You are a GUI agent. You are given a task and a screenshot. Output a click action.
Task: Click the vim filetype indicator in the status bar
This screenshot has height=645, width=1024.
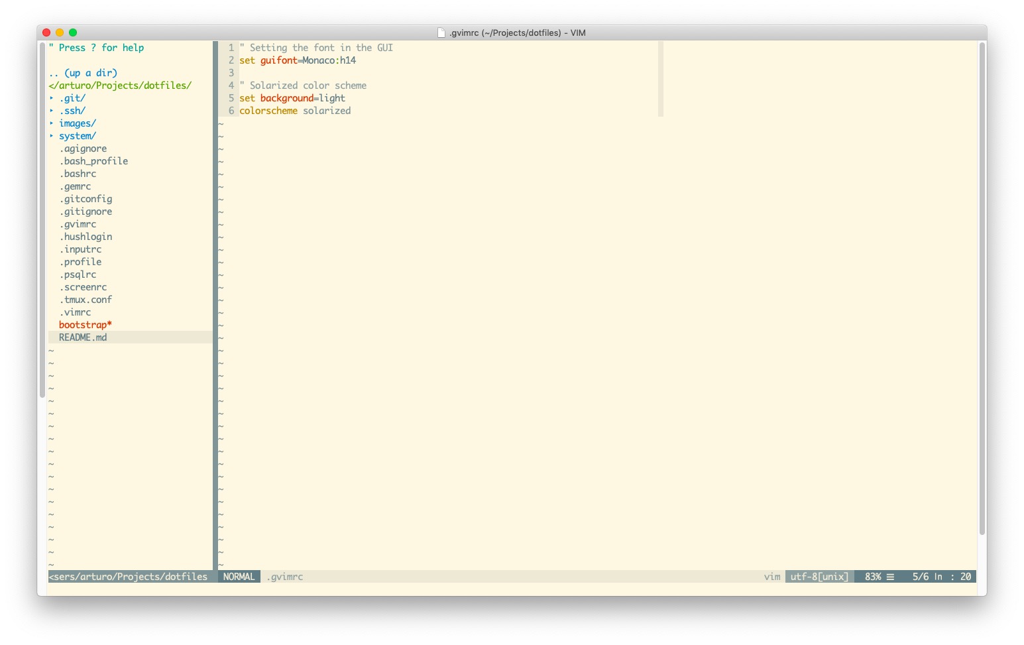tap(771, 576)
